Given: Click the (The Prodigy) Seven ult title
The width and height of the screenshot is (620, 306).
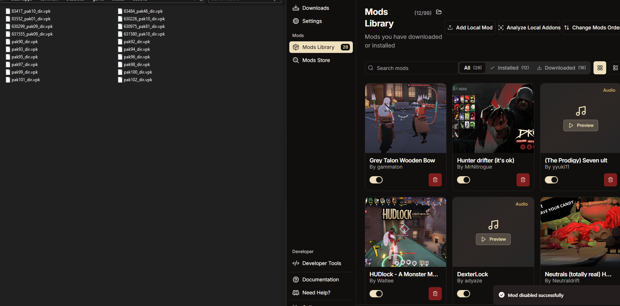Looking at the screenshot, I should tap(576, 160).
